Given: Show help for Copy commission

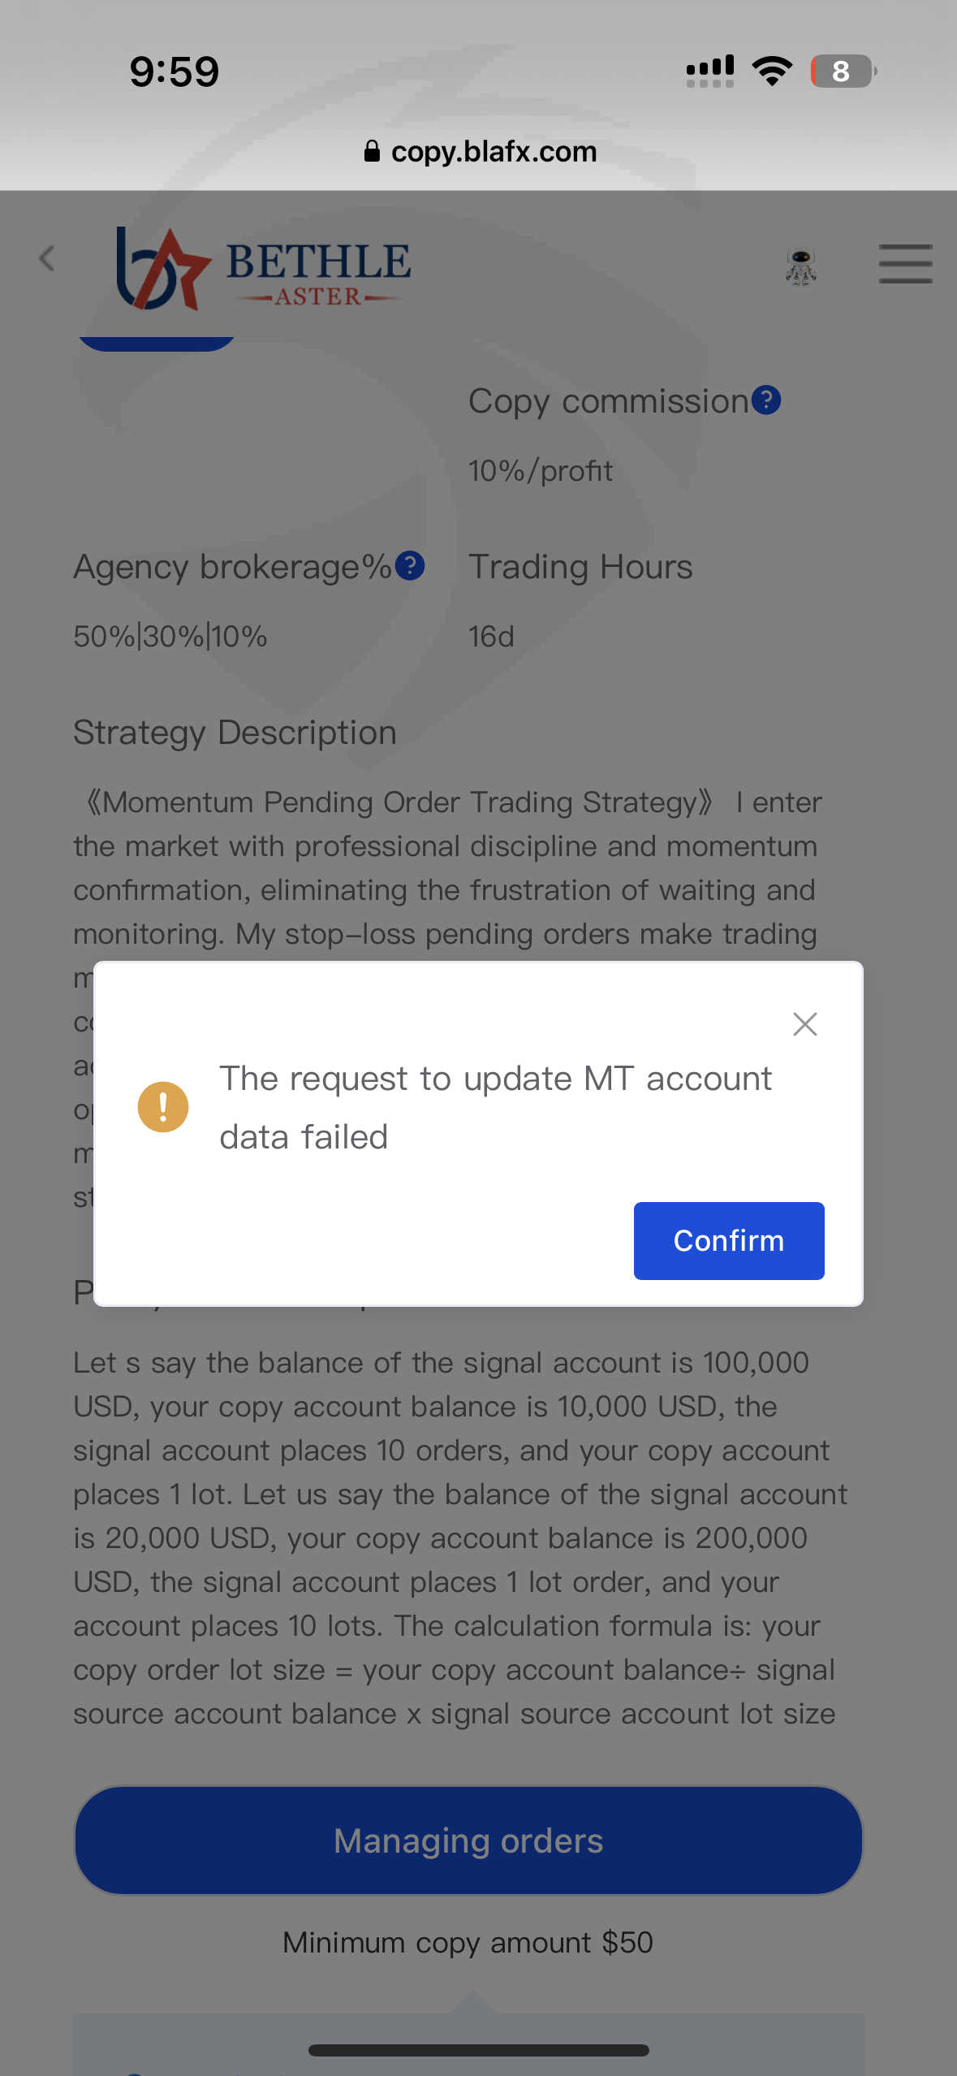Looking at the screenshot, I should 765,400.
